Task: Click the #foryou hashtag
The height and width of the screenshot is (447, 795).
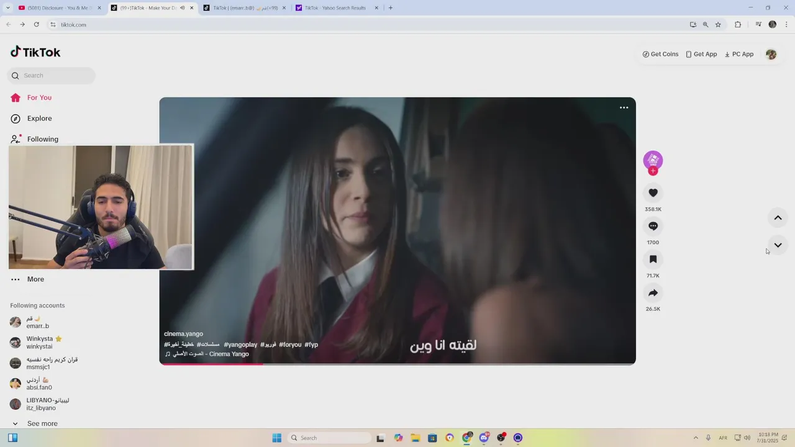Action: click(290, 345)
